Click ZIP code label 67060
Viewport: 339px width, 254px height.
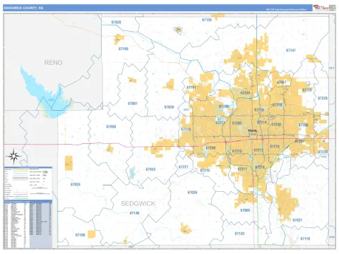pos(245,210)
